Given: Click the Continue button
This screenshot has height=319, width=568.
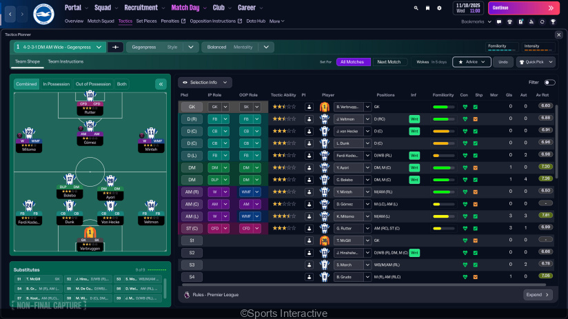Looking at the screenshot, I should [x=523, y=8].
